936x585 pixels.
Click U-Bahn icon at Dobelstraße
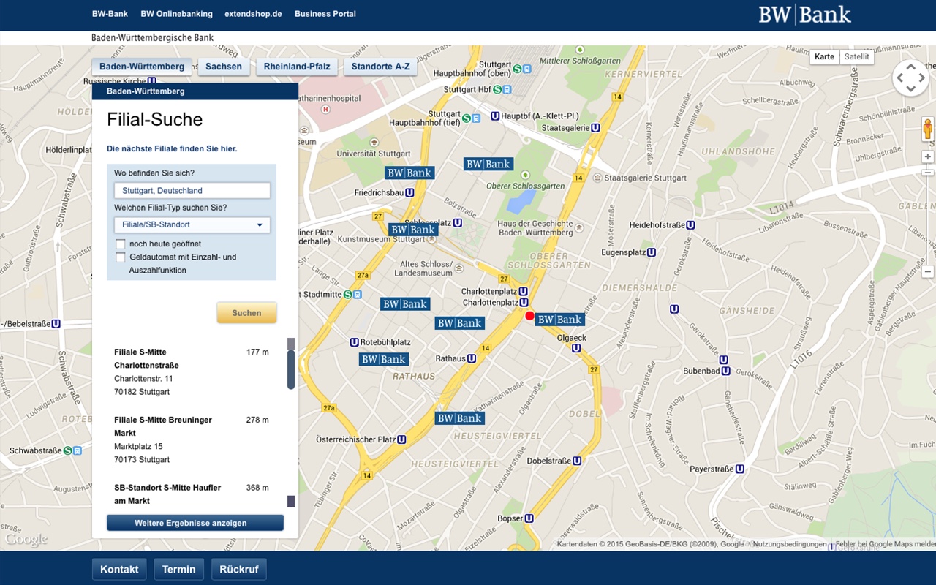[577, 461]
